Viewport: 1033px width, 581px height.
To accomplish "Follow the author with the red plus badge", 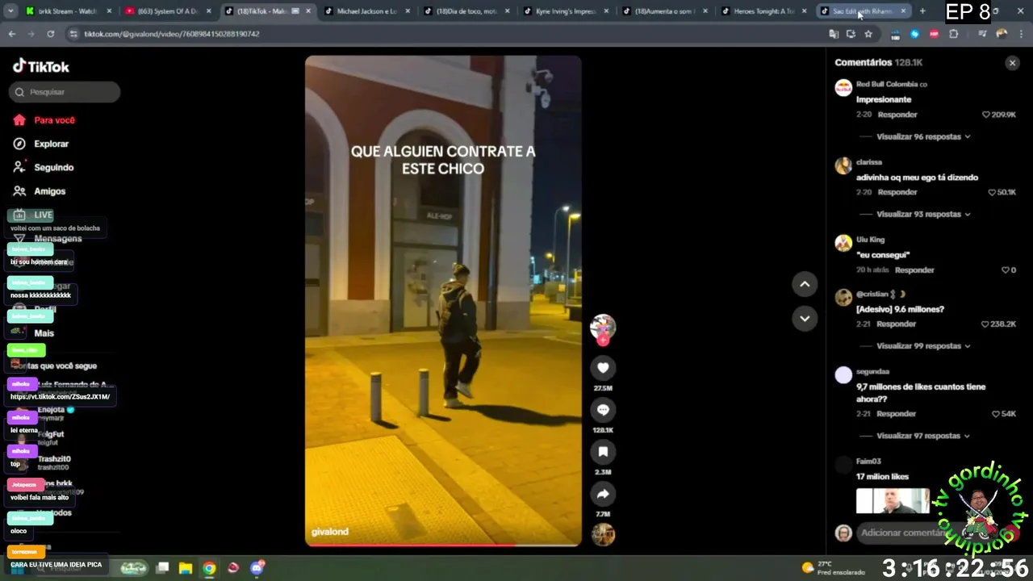I will tap(603, 341).
